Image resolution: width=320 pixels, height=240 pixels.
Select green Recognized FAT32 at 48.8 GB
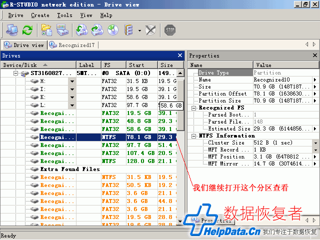coord(88,121)
